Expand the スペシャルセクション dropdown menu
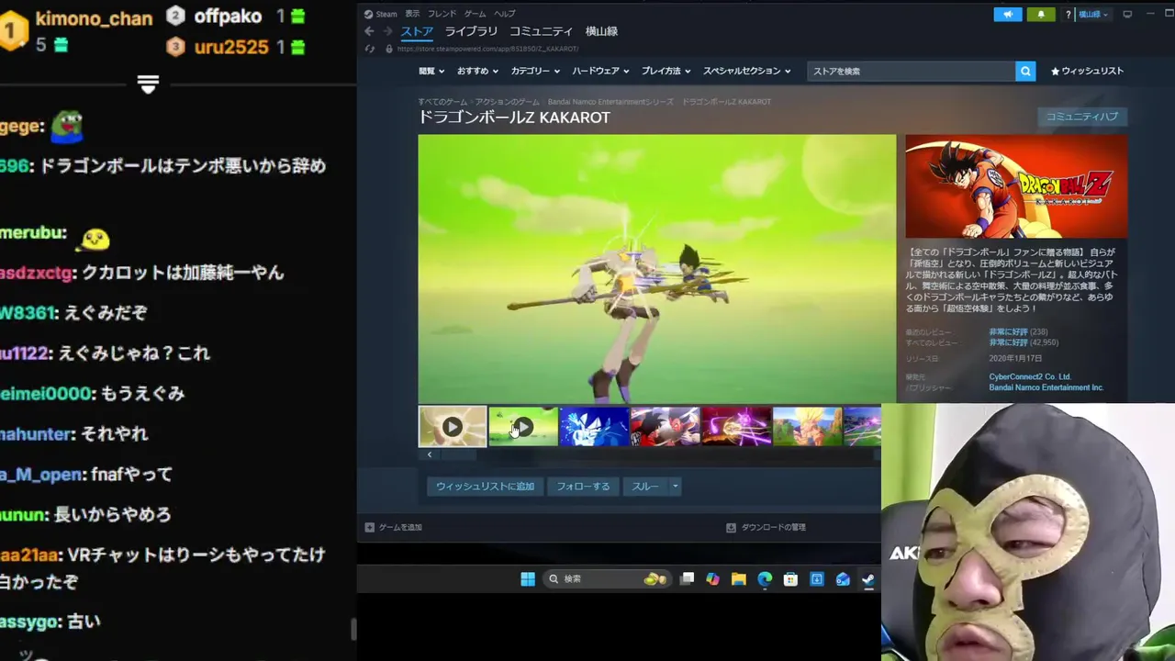This screenshot has width=1175, height=661. pyautogui.click(x=747, y=71)
